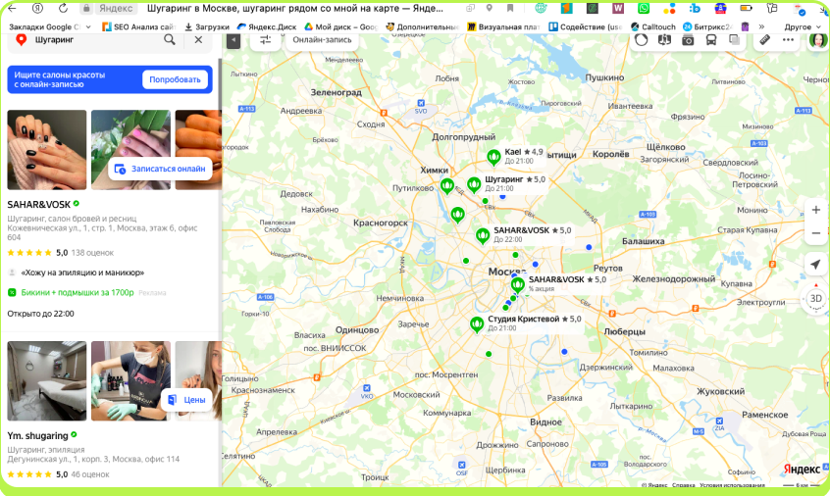Viewport: 830px width, 496px height.
Task: Click the Условия использования link on map
Action: click(x=732, y=485)
